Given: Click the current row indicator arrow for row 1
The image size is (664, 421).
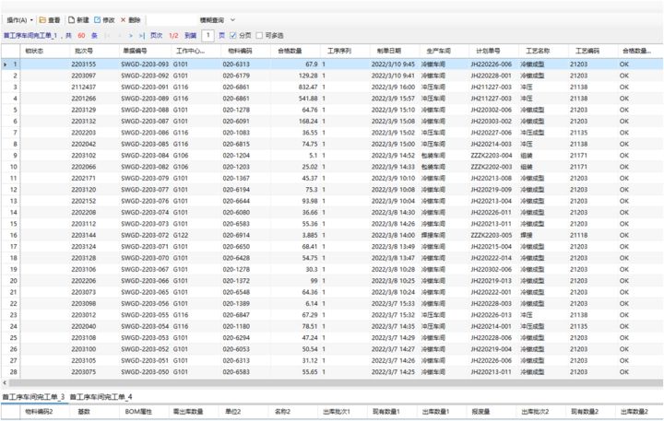Looking at the screenshot, I should (6, 64).
